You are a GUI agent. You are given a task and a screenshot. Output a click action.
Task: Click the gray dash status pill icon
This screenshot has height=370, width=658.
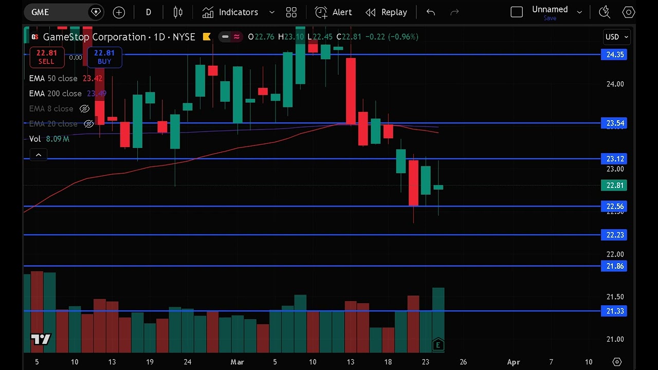[225, 36]
